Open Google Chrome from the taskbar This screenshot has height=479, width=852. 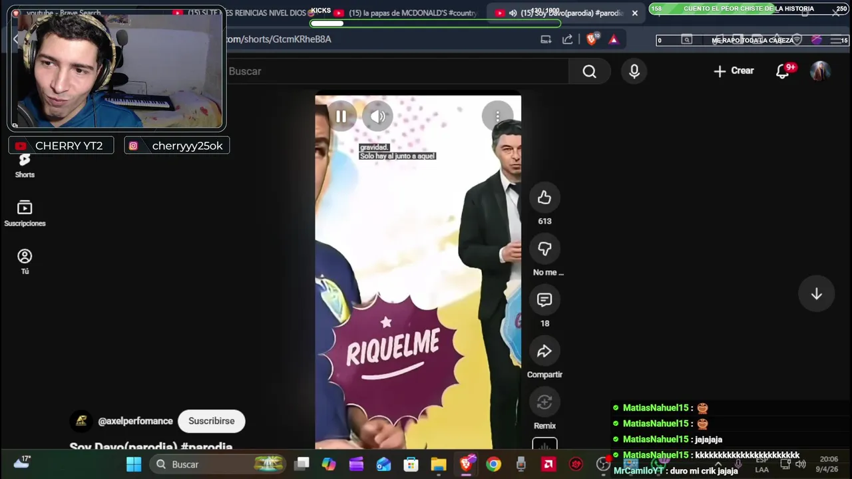coord(493,464)
